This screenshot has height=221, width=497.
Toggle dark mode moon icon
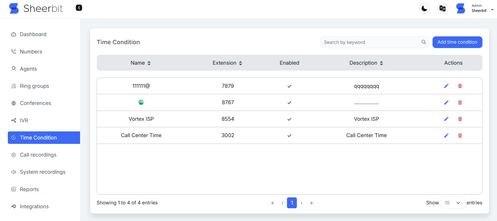point(424,9)
